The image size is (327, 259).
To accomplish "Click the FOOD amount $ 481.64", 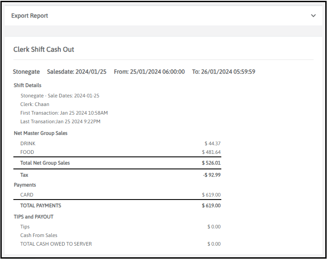I will 211,152.
